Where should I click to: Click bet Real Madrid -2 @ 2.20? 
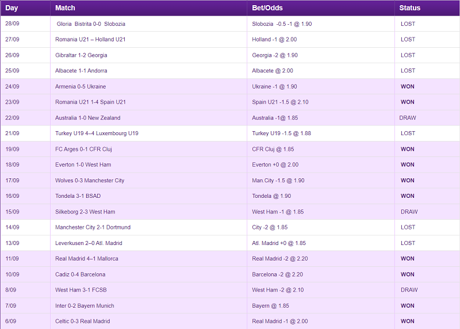coord(280,259)
